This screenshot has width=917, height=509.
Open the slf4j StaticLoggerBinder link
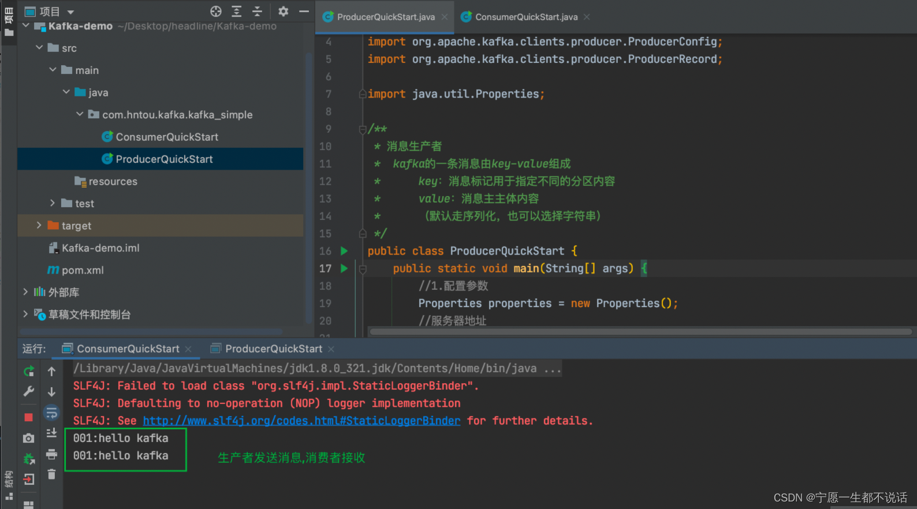(x=301, y=421)
